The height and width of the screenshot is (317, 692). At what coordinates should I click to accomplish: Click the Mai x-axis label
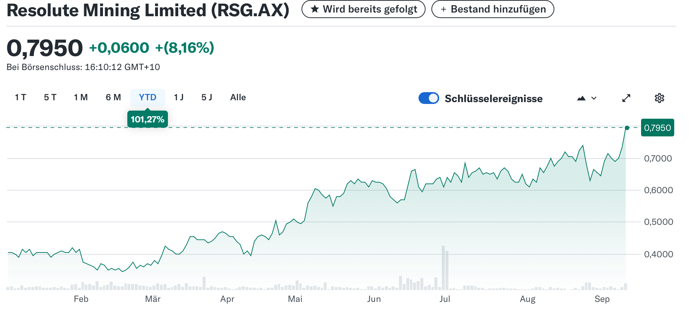coord(295,299)
